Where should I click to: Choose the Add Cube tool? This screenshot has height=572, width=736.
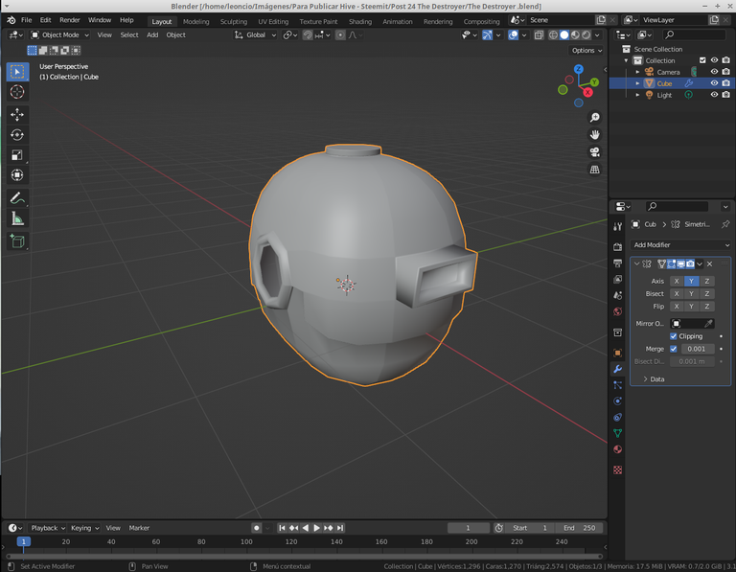(17, 241)
